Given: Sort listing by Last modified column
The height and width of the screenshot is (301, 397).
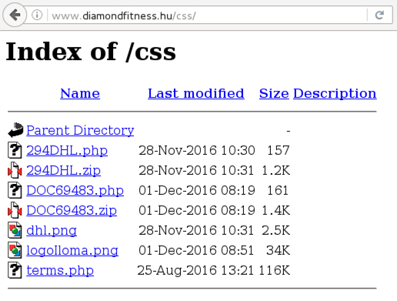Looking at the screenshot, I should pos(196,93).
